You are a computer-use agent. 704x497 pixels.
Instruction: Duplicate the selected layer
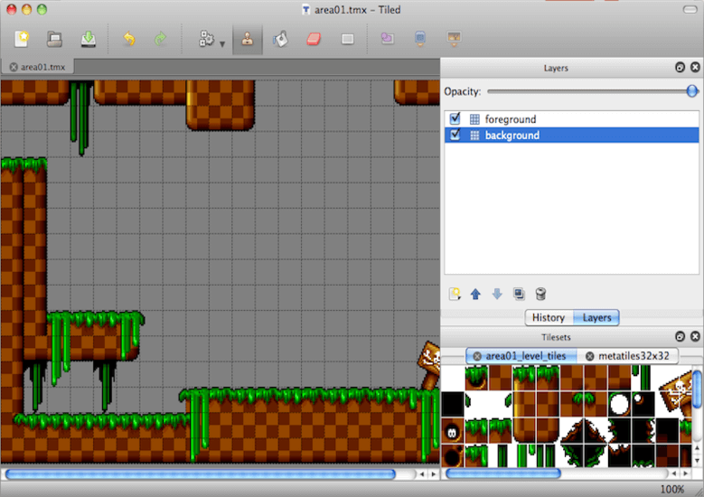click(519, 294)
